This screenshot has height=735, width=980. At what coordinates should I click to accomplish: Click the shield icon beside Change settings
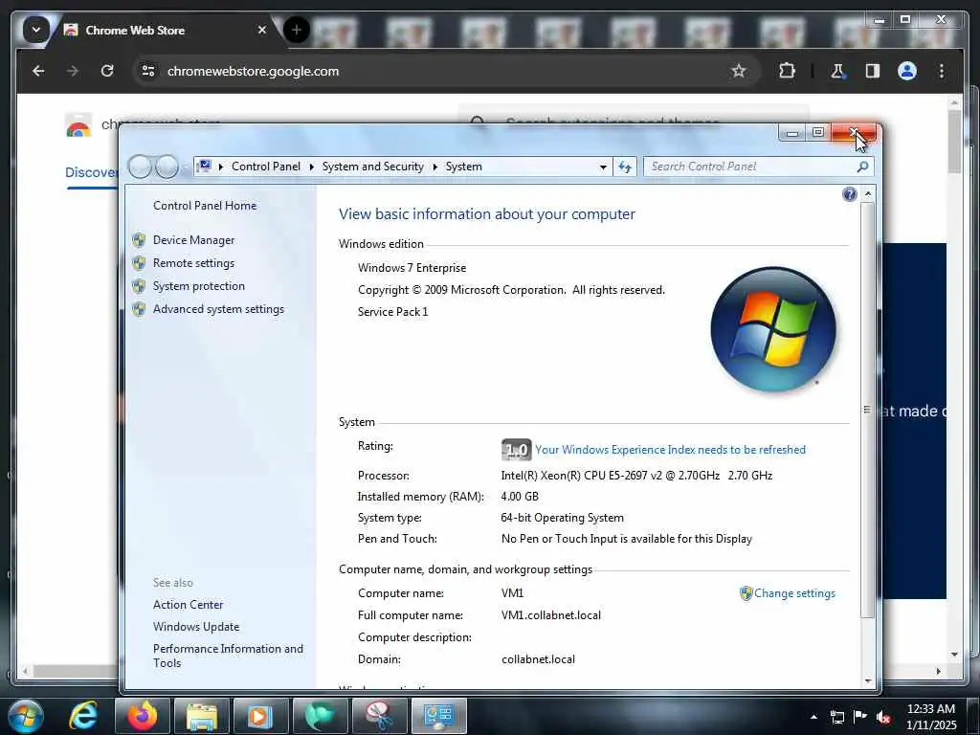coord(746,593)
